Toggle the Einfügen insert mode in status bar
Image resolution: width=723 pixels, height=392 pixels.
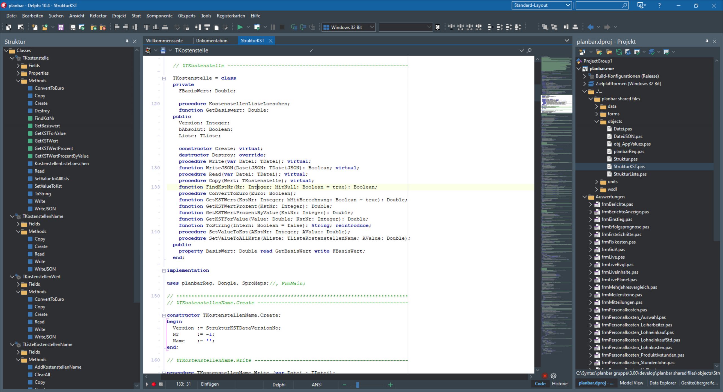pos(210,384)
